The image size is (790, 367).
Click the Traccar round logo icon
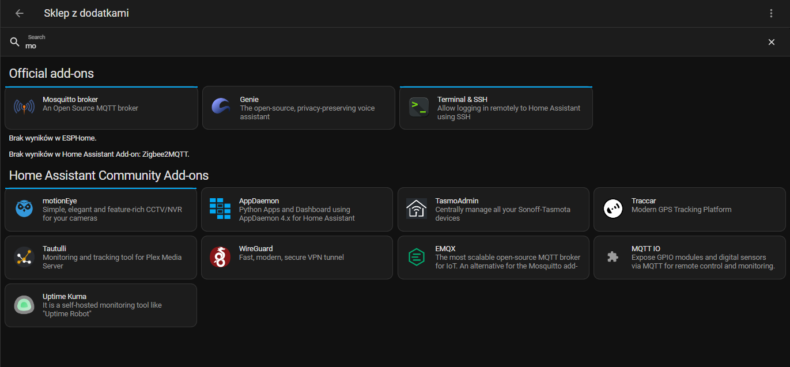[613, 209]
